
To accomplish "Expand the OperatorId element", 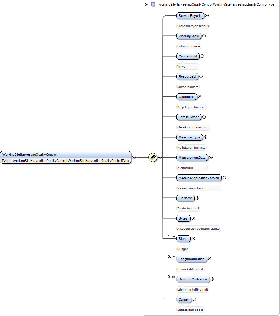I will [200, 96].
